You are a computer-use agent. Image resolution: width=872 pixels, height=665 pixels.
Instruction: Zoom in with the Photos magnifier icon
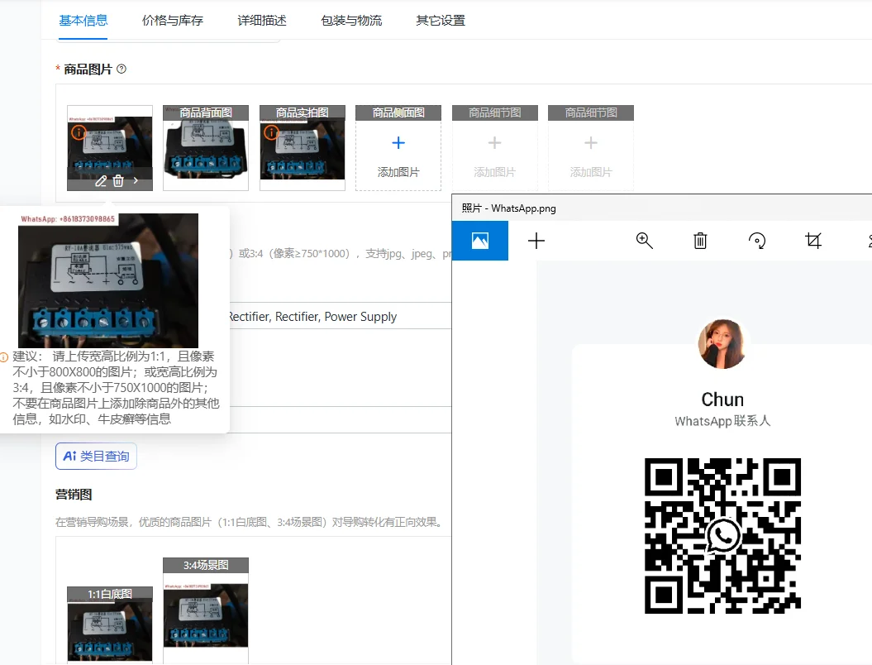coord(645,241)
